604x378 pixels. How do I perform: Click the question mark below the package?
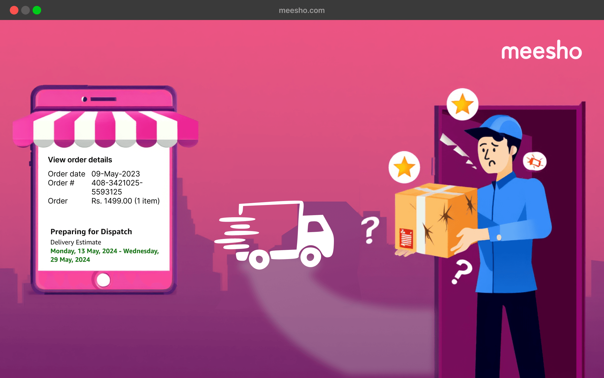tap(462, 271)
